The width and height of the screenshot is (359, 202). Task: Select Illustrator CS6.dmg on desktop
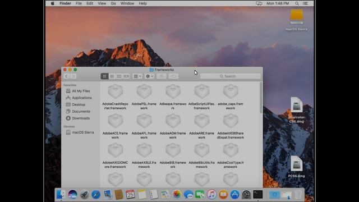297,105
